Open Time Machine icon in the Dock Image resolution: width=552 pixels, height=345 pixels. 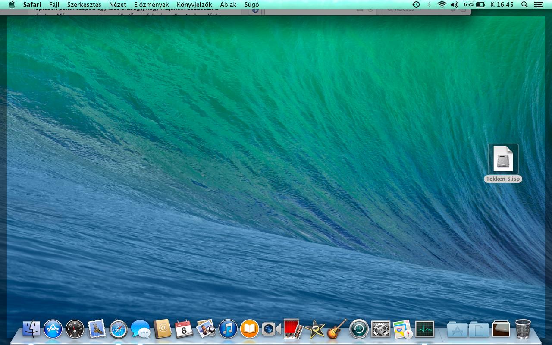359,329
